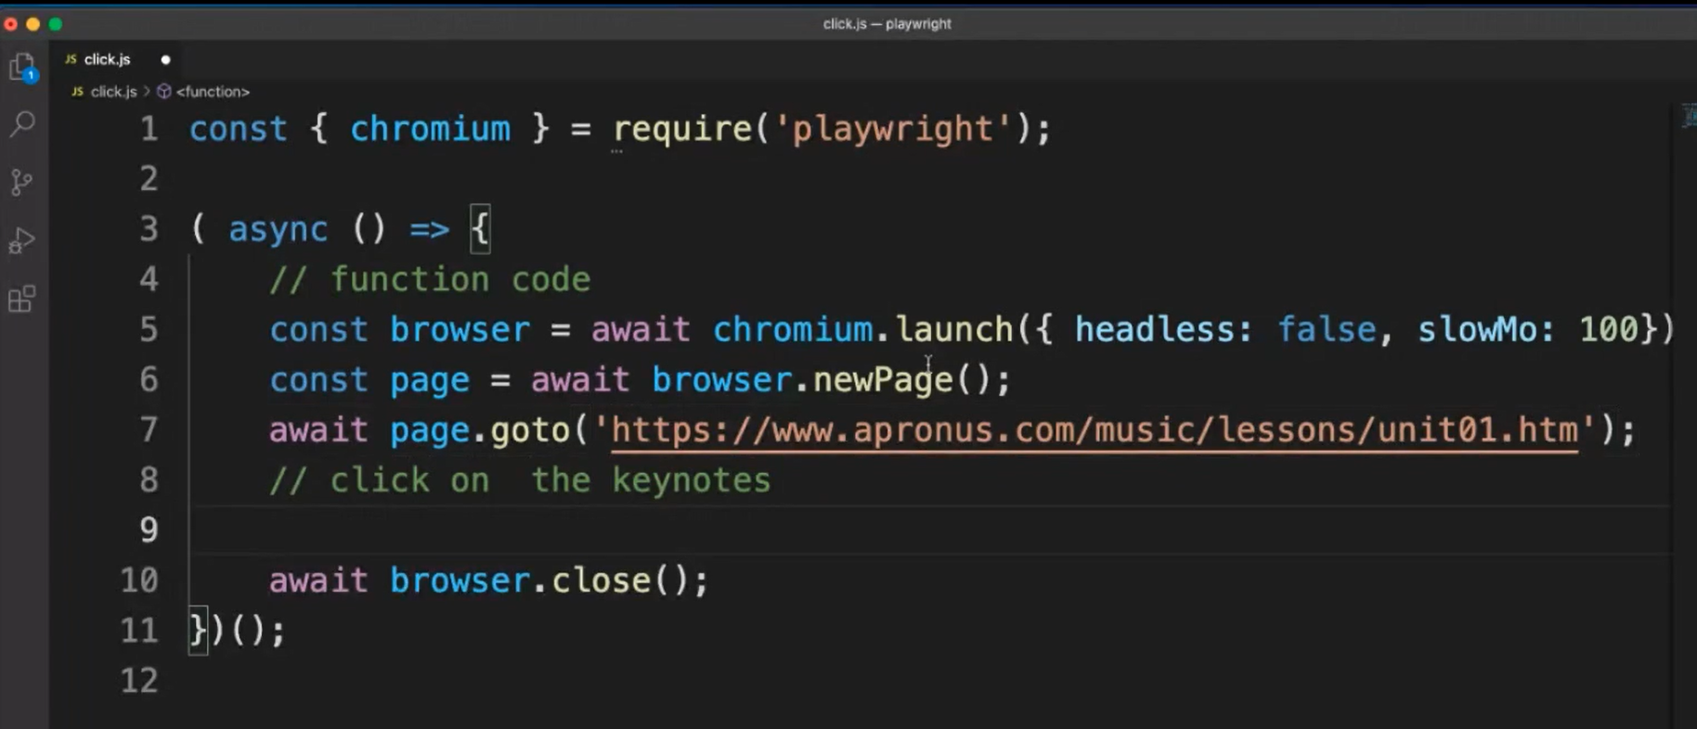
Task: Click click.js in the breadcrumb path
Action: 113,92
